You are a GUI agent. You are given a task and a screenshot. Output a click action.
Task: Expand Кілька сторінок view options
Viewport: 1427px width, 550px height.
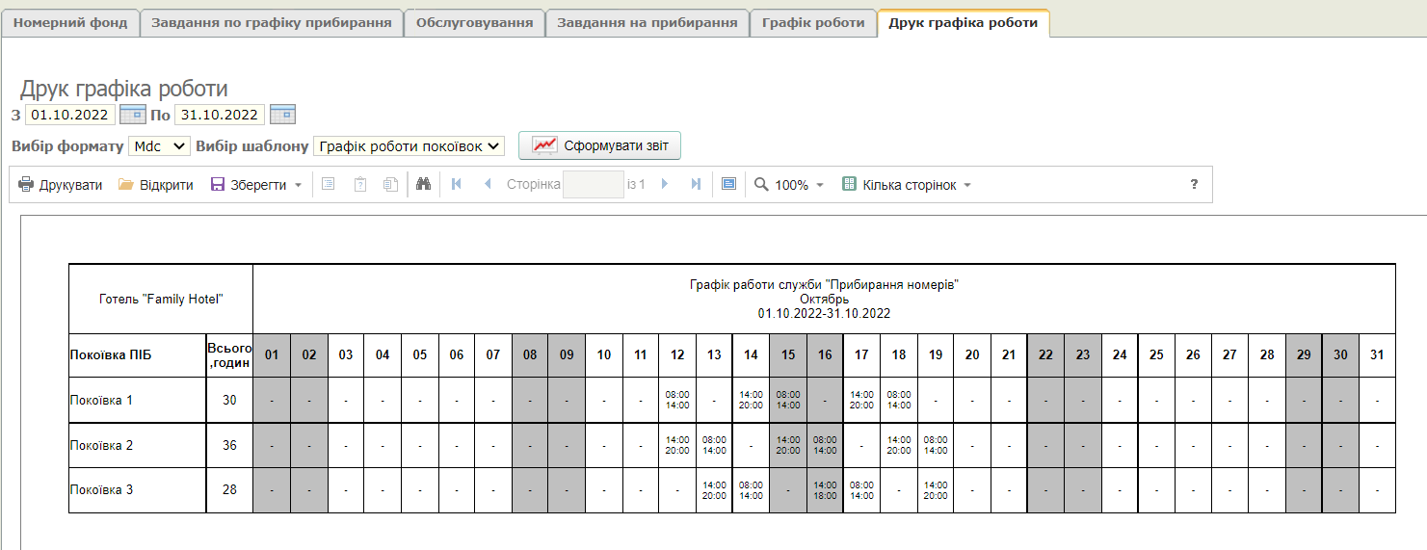tap(907, 185)
